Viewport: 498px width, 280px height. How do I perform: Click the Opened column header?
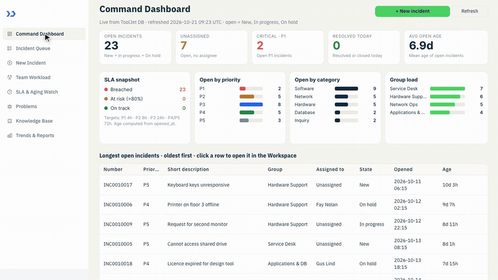[403, 169]
